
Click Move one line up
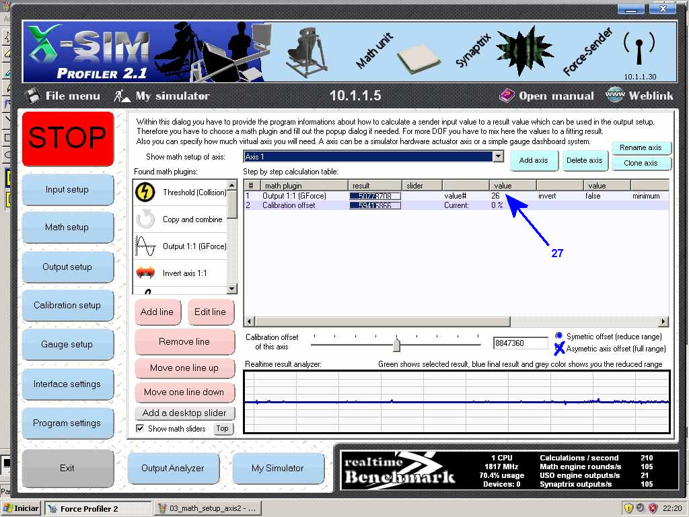click(x=184, y=368)
